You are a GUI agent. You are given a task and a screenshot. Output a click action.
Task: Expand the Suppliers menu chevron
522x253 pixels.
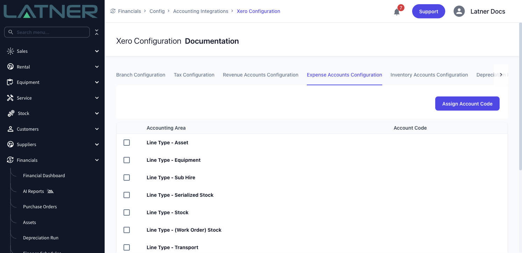coord(97,144)
